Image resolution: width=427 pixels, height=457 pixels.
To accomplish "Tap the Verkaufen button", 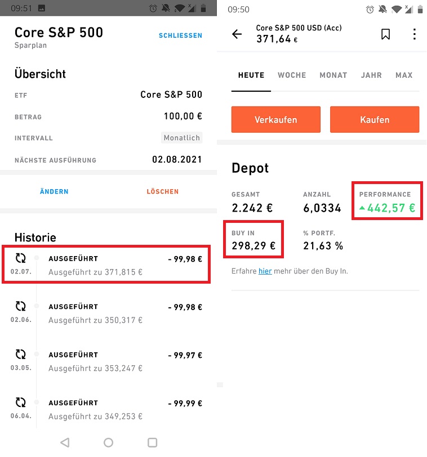I will tap(275, 119).
